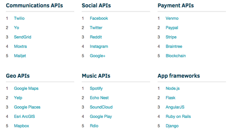Open the Google Maps link
This screenshot has height=140, width=237.
click(x=26, y=88)
